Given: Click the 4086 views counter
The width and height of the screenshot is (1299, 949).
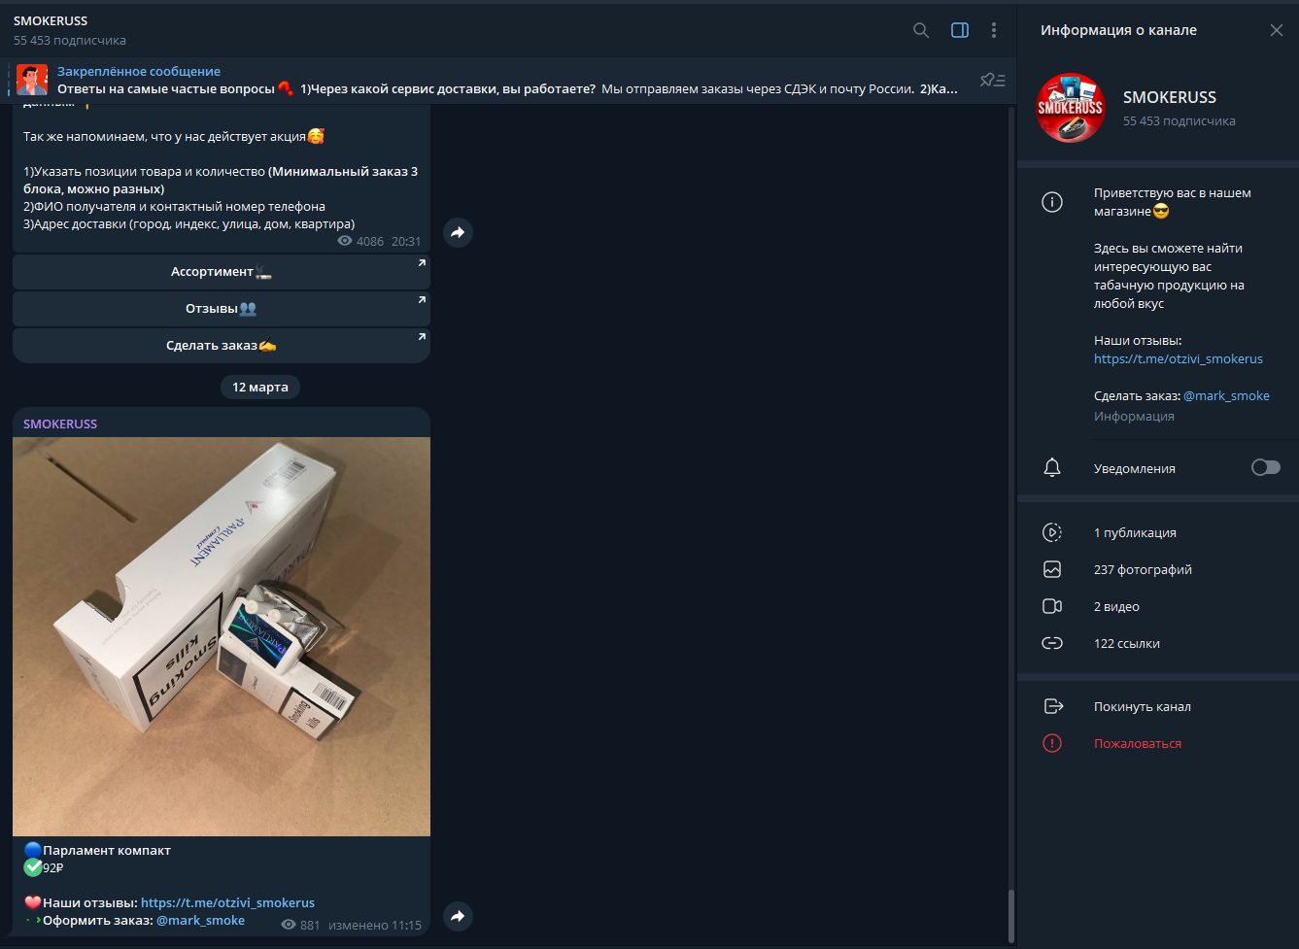Looking at the screenshot, I should click(x=360, y=241).
